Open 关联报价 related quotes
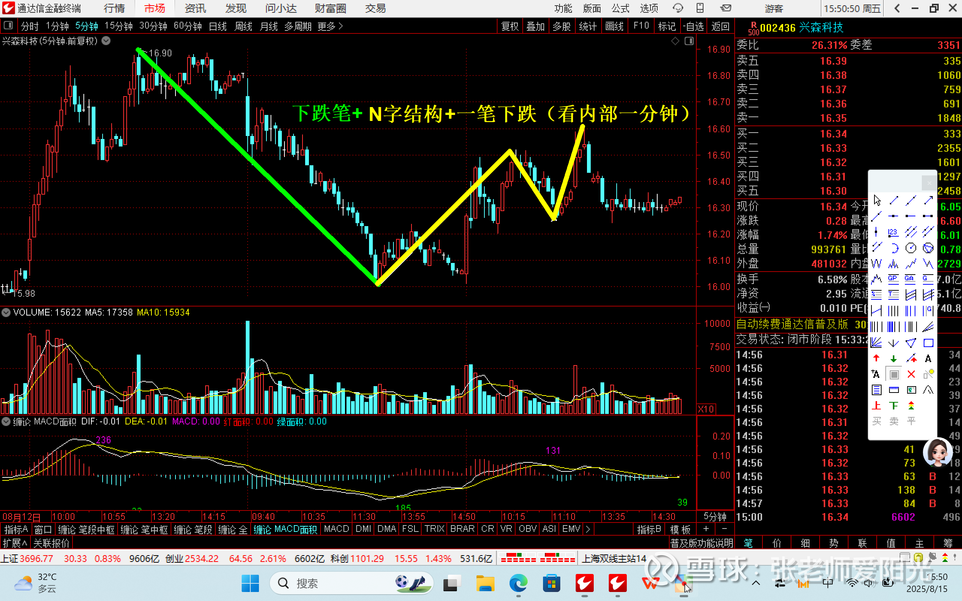Screen dimensions: 962x601 (x=52, y=543)
